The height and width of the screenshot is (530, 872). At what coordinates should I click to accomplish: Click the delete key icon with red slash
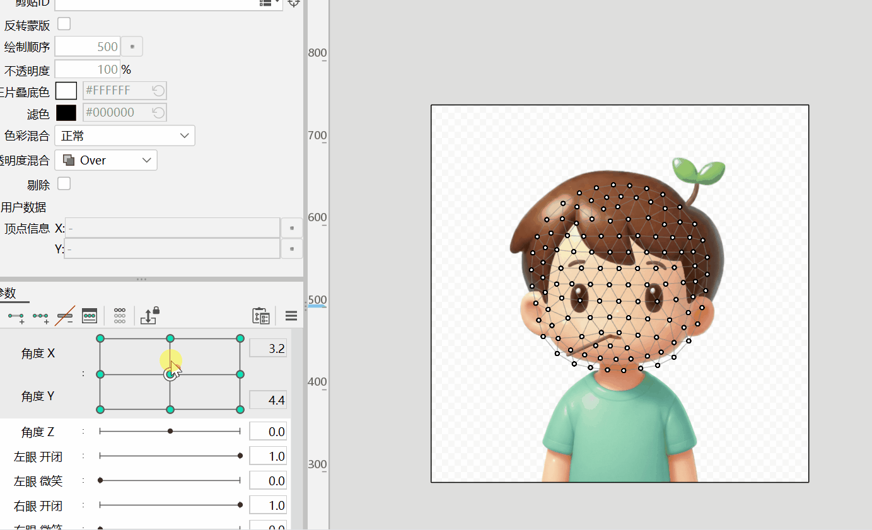pos(65,316)
